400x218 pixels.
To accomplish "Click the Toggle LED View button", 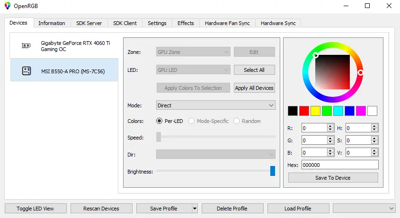I will (x=36, y=209).
